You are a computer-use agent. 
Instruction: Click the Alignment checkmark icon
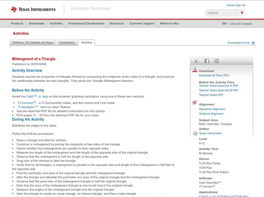click(x=194, y=102)
